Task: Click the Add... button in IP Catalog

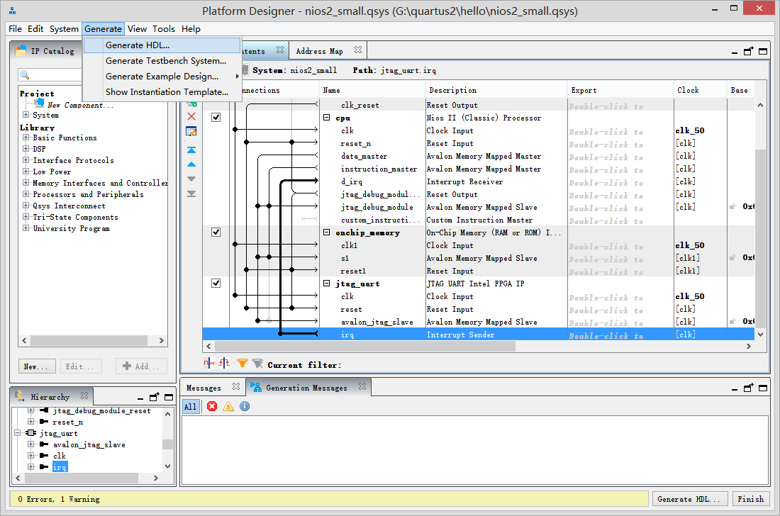Action: click(141, 366)
